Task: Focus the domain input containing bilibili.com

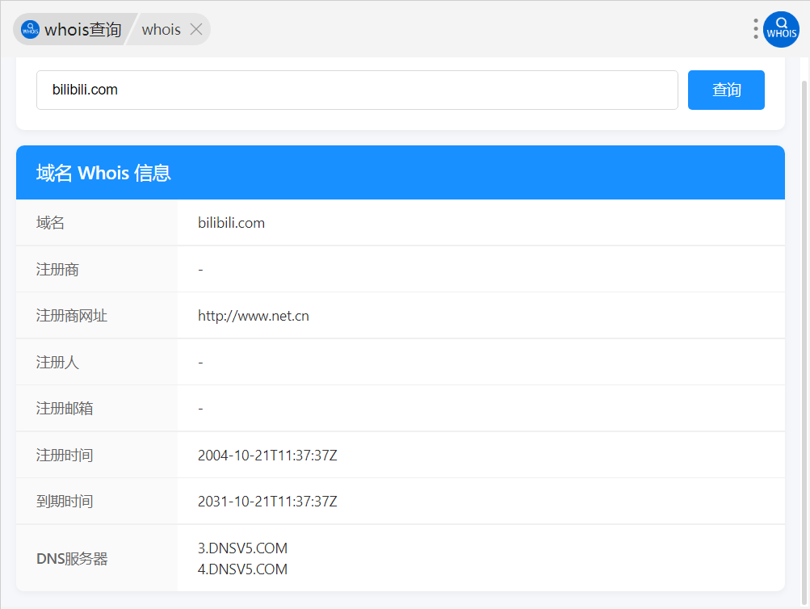Action: click(x=357, y=90)
